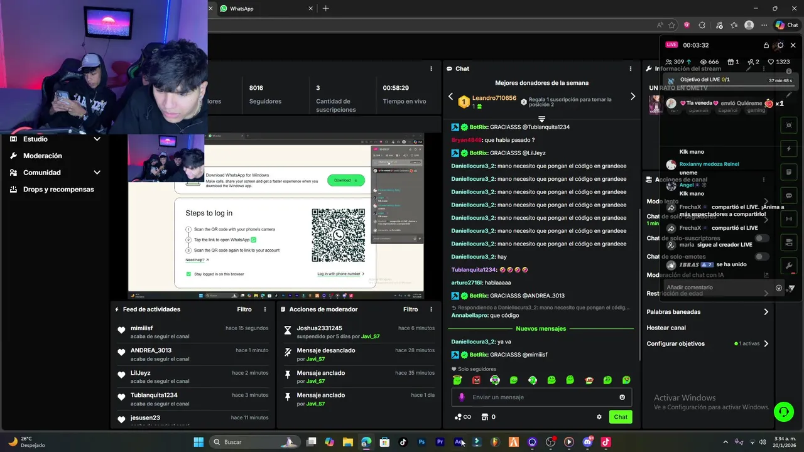Click username 'Leandro710656' top donor

(x=494, y=98)
